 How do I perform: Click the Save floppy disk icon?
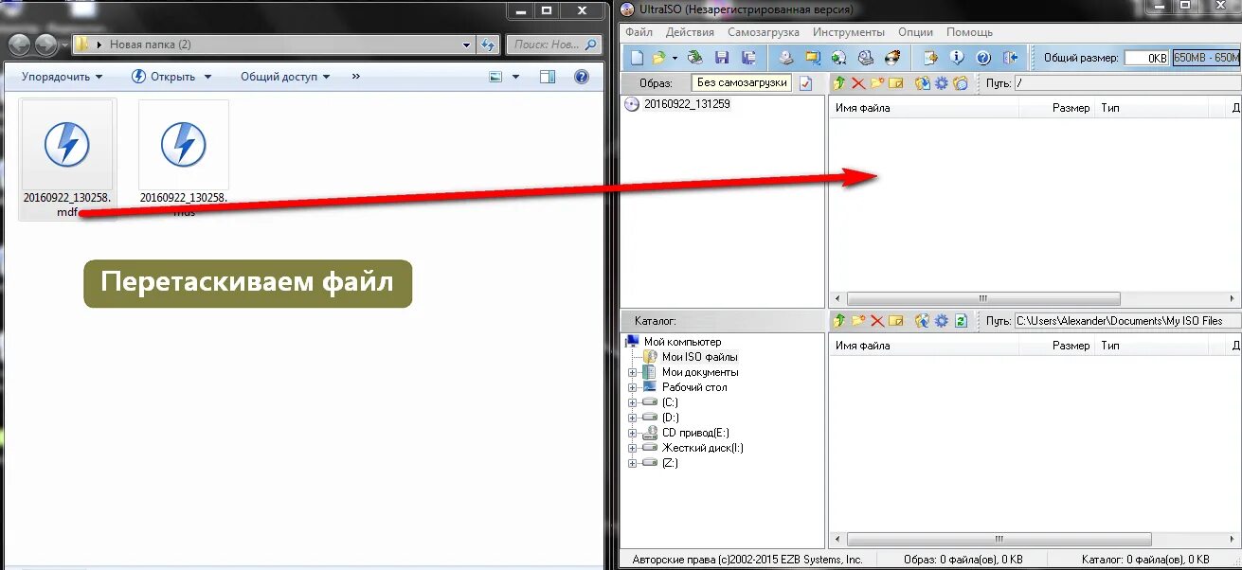click(x=722, y=58)
